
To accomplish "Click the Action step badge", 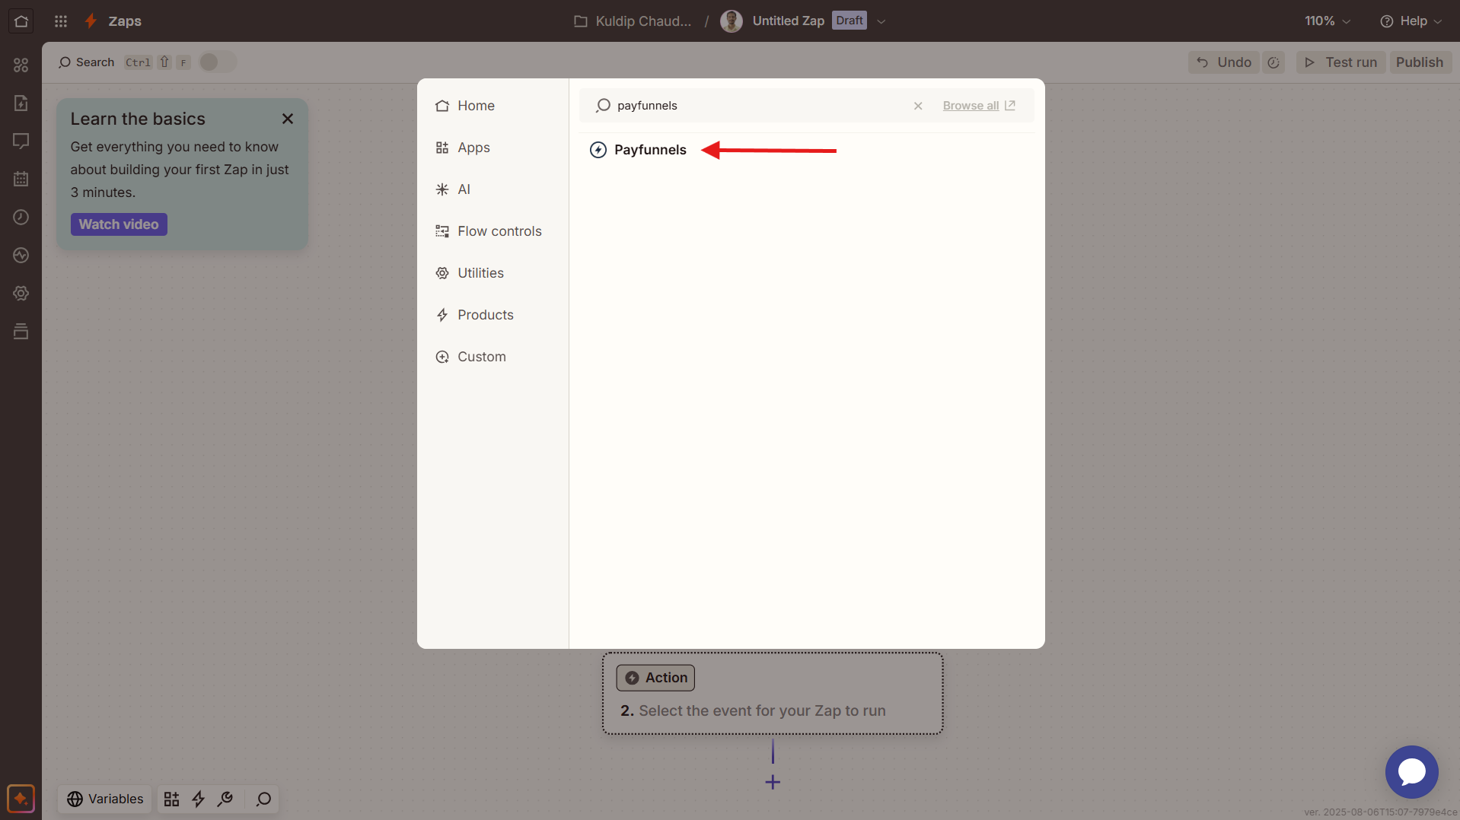I will tap(655, 678).
